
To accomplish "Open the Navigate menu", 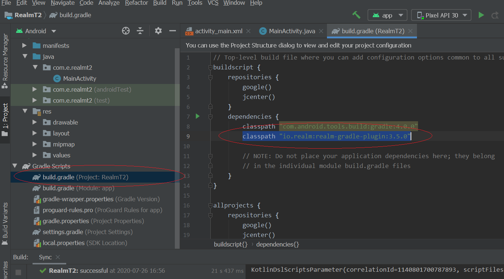I will (x=62, y=3).
